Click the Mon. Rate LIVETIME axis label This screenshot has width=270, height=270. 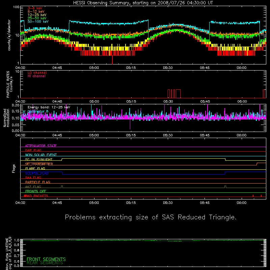coord(9,253)
